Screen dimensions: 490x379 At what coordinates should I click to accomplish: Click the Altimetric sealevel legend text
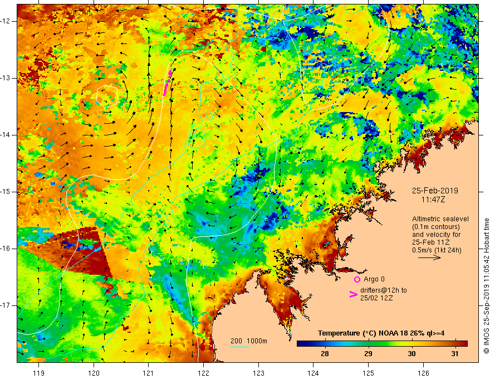tap(440, 219)
